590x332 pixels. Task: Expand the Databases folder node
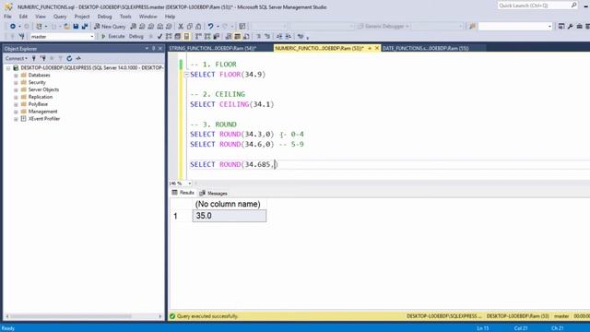pos(16,76)
